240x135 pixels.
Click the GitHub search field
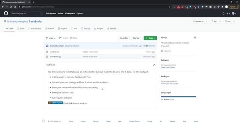(27, 13)
